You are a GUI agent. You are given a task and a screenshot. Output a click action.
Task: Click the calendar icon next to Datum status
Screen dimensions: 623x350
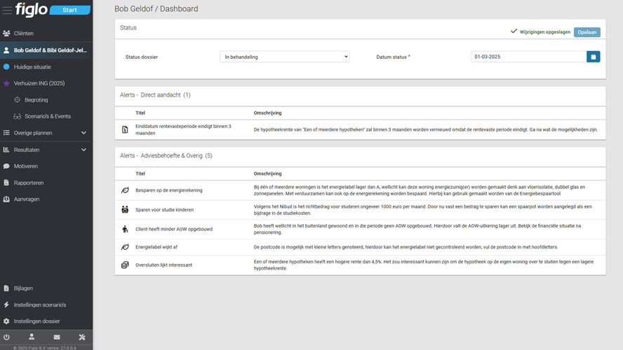tap(593, 57)
